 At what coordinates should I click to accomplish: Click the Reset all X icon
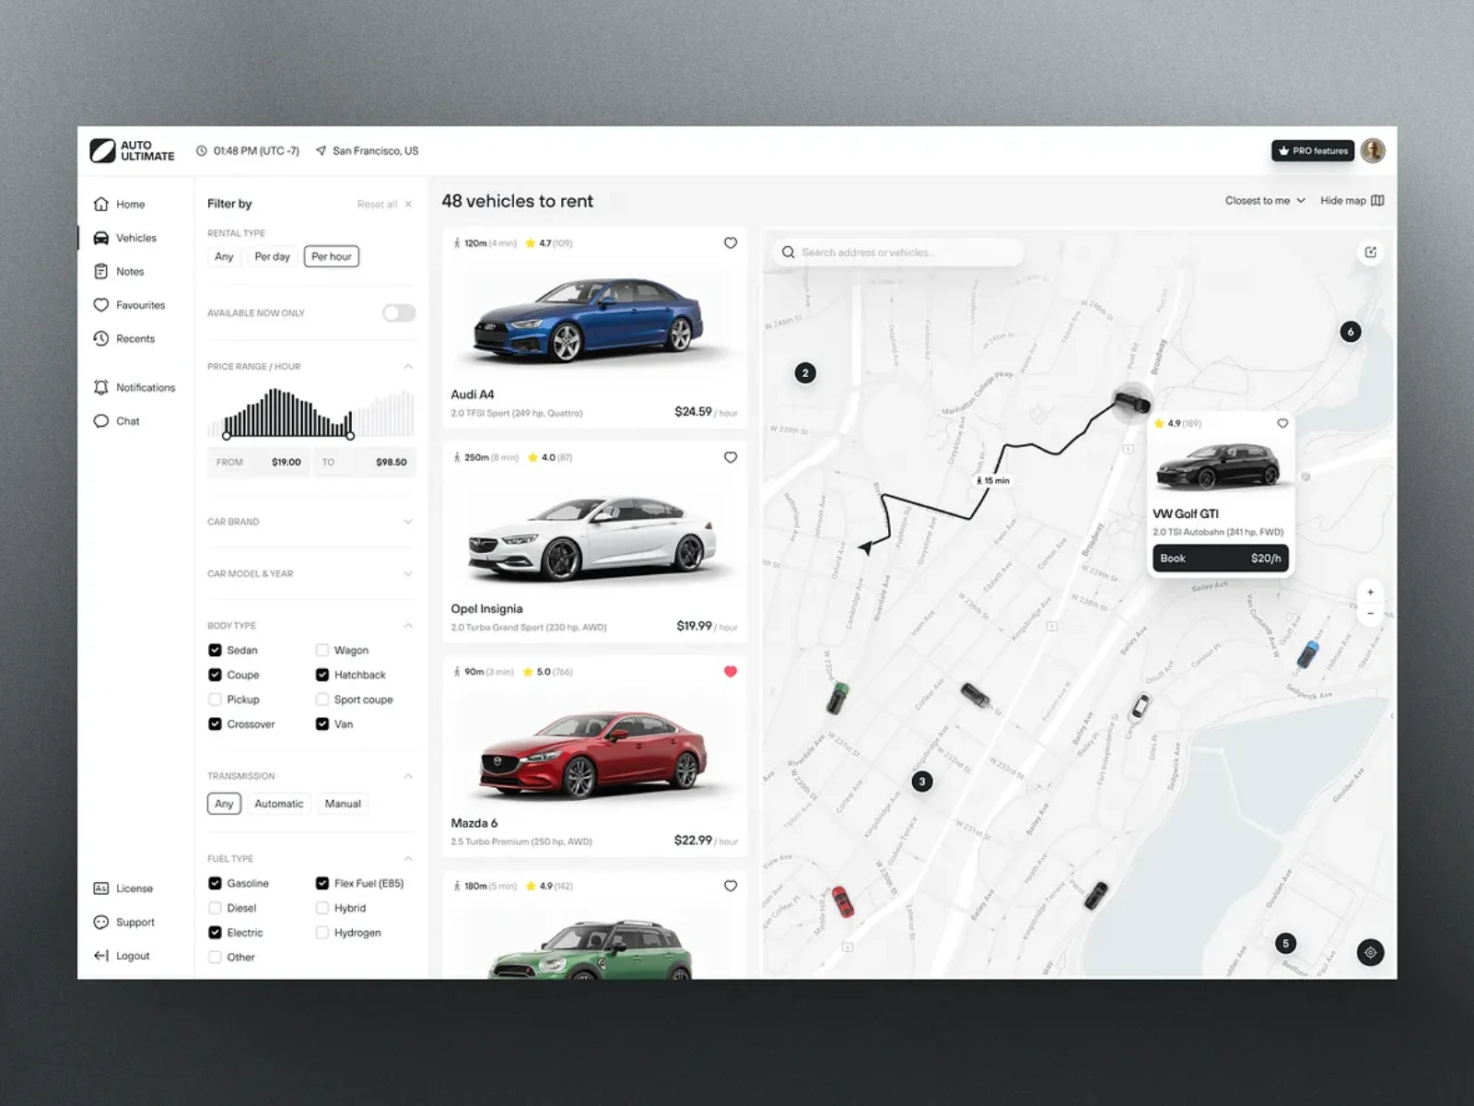408,205
